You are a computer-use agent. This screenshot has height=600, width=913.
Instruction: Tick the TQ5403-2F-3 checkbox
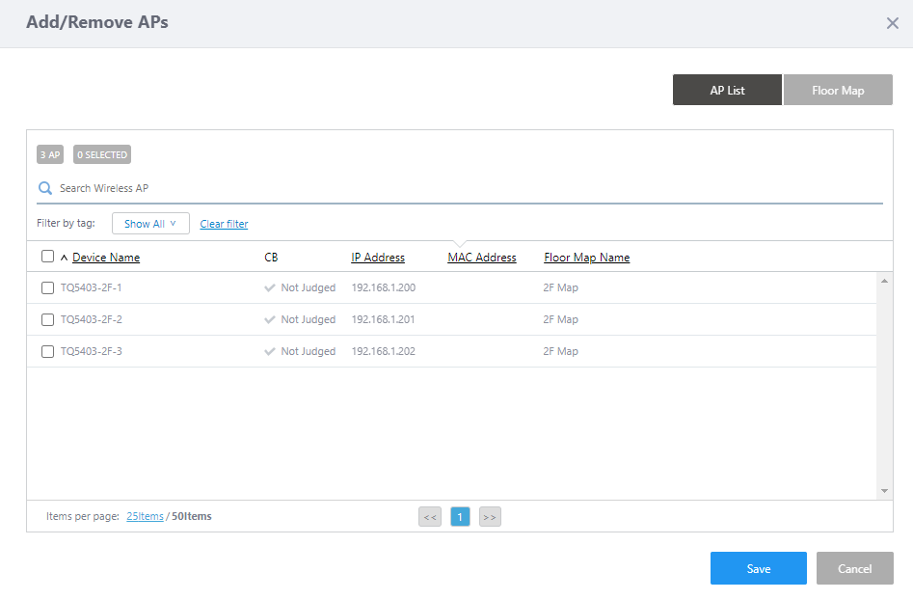click(47, 351)
